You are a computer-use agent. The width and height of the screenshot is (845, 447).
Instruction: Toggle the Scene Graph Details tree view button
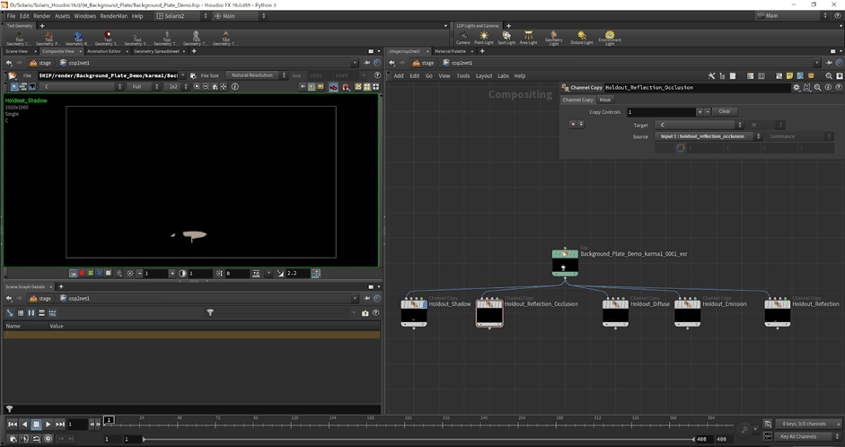pos(10,313)
